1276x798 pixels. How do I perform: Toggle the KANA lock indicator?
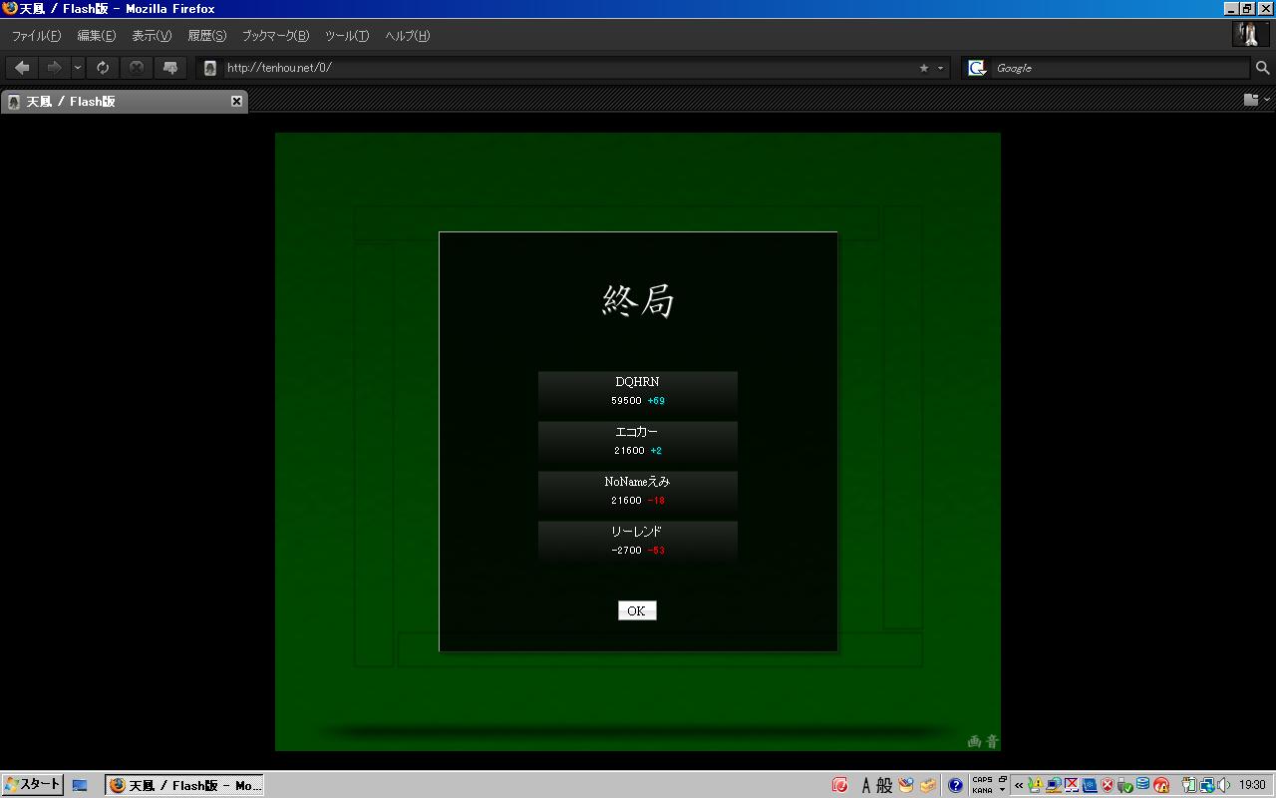982,790
